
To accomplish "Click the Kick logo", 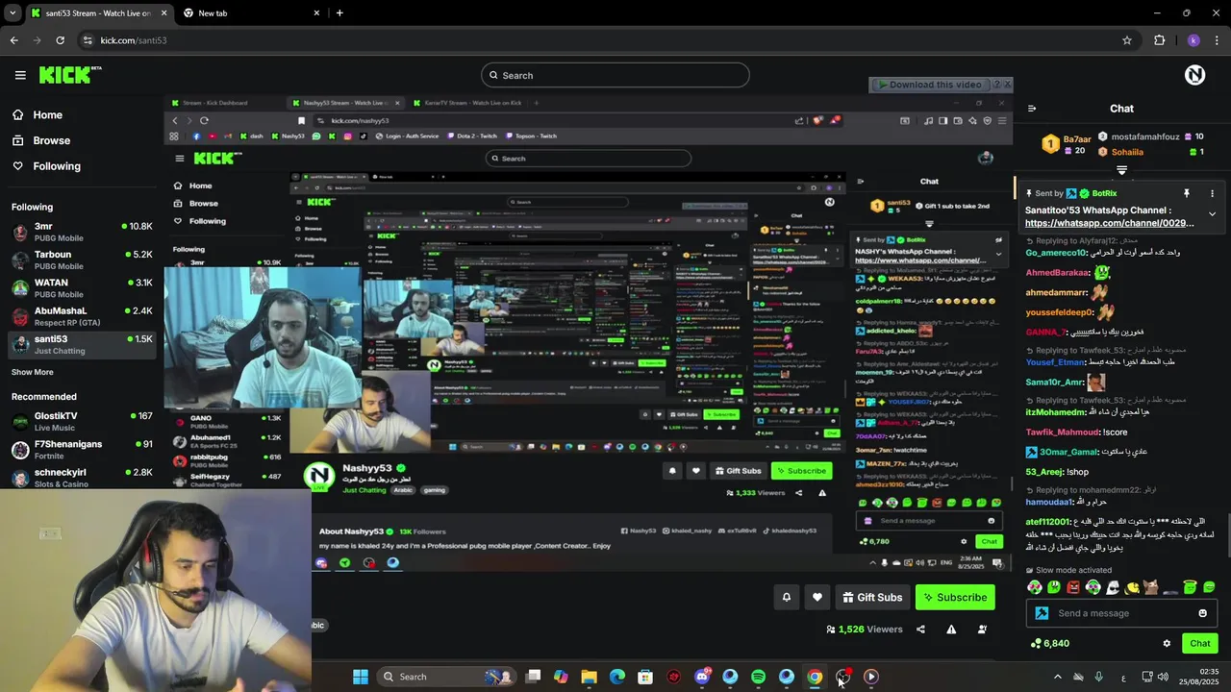I will click(69, 75).
